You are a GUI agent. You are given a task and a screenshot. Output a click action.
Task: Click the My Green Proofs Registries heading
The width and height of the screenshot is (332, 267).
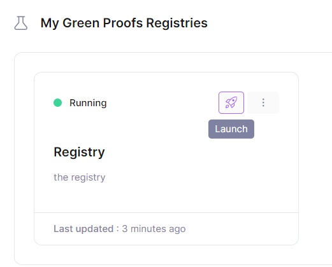pyautogui.click(x=124, y=23)
